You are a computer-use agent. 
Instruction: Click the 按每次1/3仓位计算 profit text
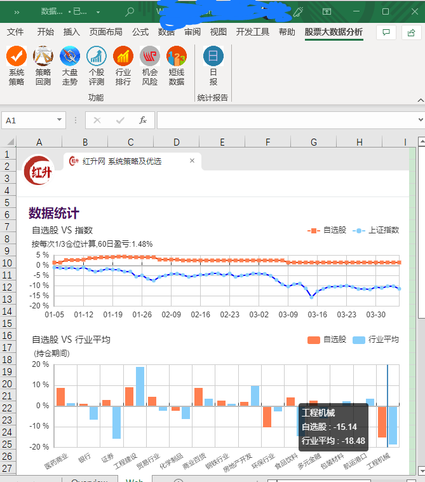pyautogui.click(x=92, y=244)
